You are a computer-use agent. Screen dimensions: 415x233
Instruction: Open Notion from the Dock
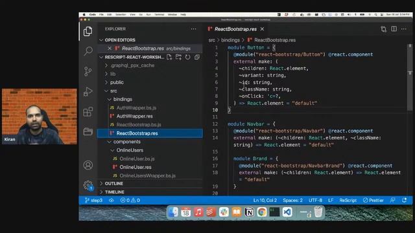(x=249, y=212)
